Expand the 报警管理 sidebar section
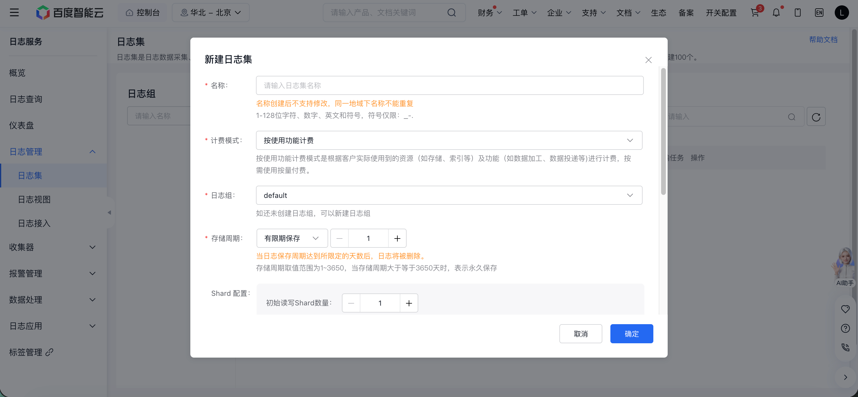The width and height of the screenshot is (858, 397). point(53,274)
